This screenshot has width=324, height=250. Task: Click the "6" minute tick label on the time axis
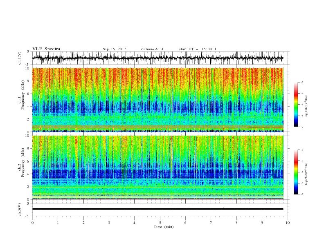pyautogui.click(x=185, y=223)
